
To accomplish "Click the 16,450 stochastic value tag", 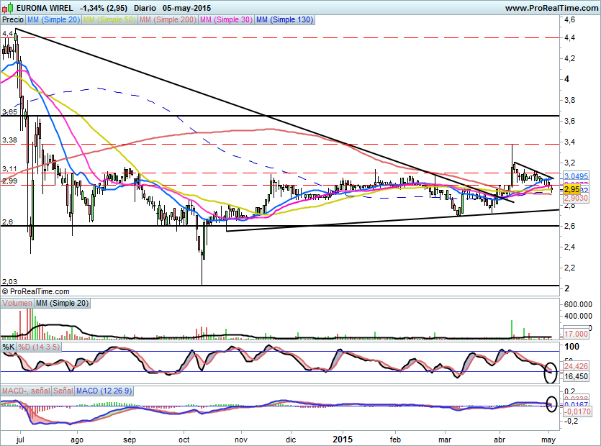I will click(576, 377).
